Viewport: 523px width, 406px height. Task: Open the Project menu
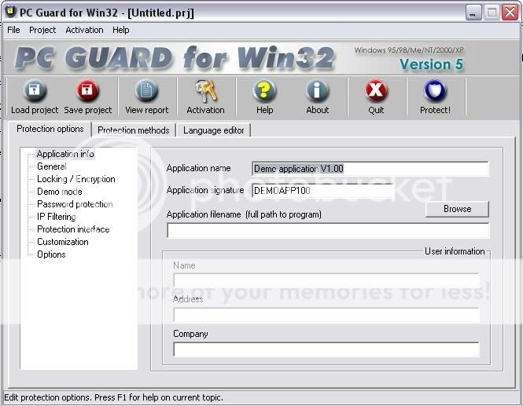point(42,30)
